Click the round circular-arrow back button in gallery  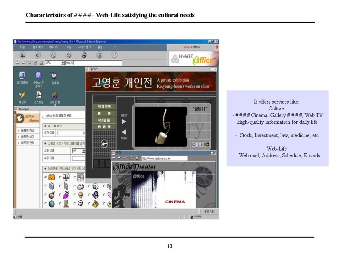(104, 144)
